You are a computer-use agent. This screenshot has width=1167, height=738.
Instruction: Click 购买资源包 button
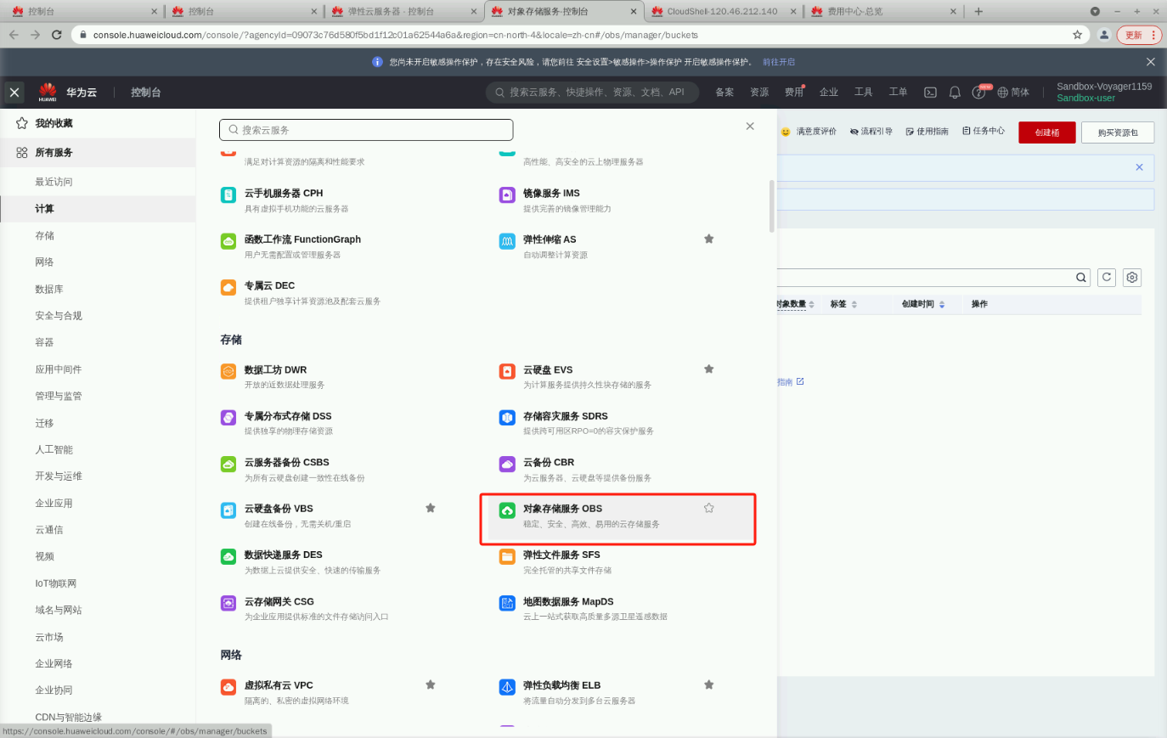[1118, 132]
